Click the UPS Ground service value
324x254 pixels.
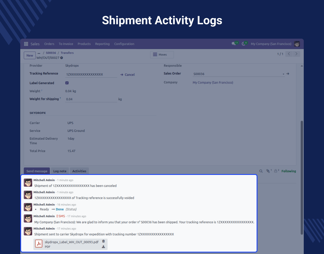click(x=76, y=131)
